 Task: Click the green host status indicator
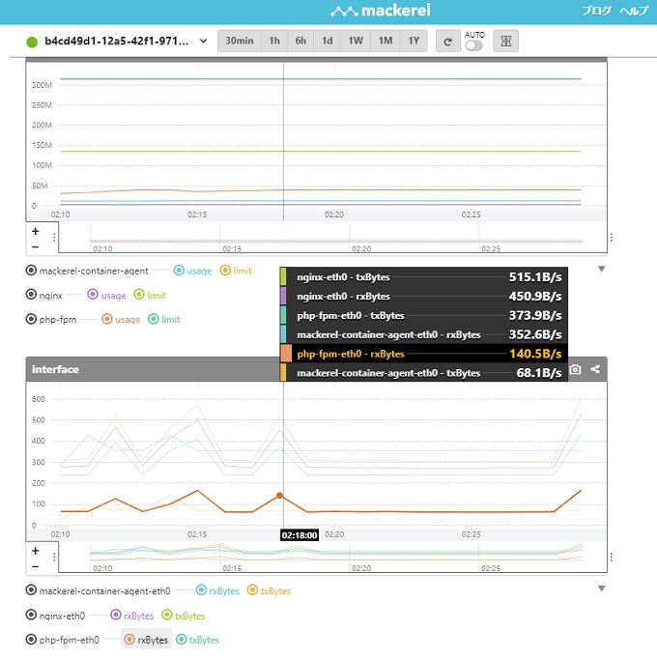(x=32, y=42)
